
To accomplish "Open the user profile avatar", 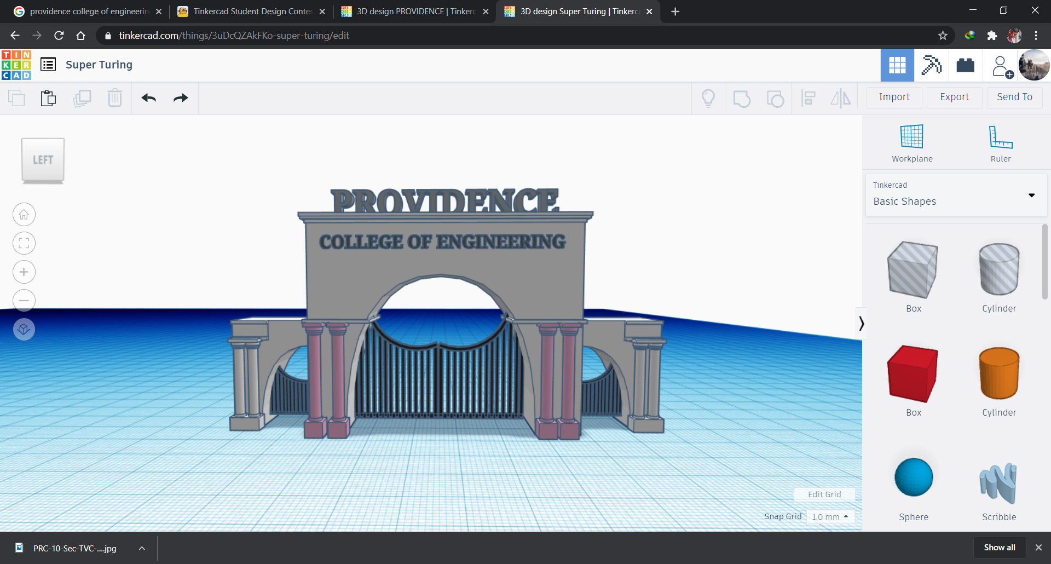I will (1033, 65).
